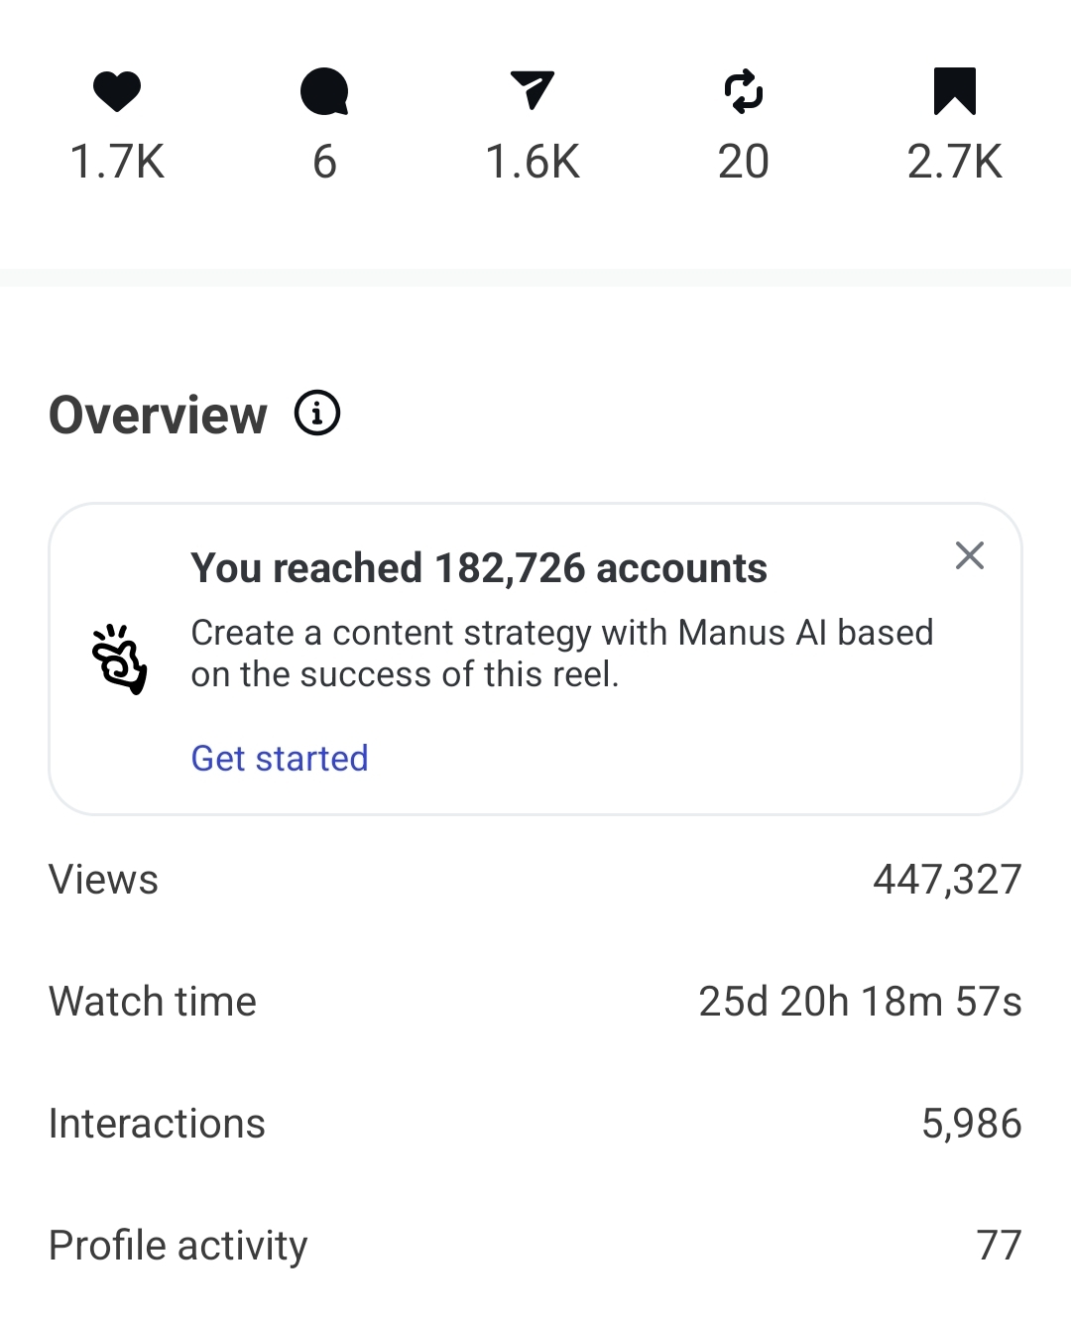Open the Watch time details row

[535, 1001]
